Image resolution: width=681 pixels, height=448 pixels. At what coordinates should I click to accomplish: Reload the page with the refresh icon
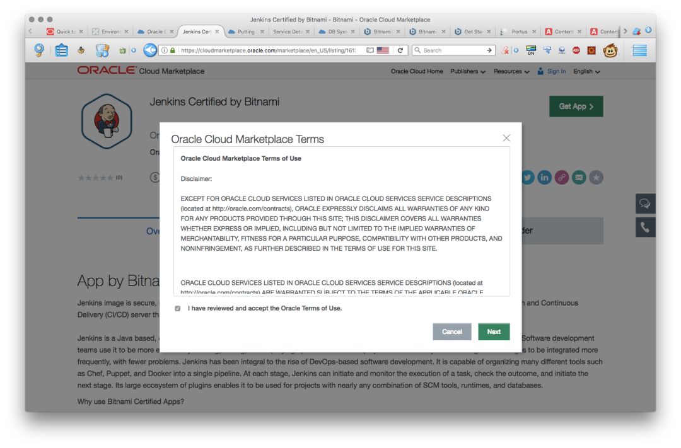tap(400, 50)
